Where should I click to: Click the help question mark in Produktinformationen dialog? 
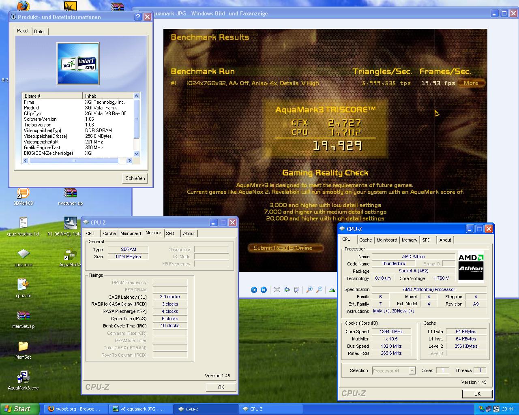(x=138, y=17)
